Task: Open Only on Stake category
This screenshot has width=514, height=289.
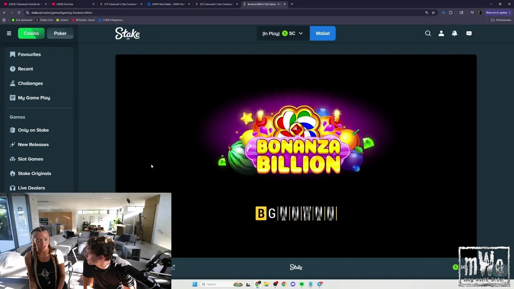Action: 39,130
